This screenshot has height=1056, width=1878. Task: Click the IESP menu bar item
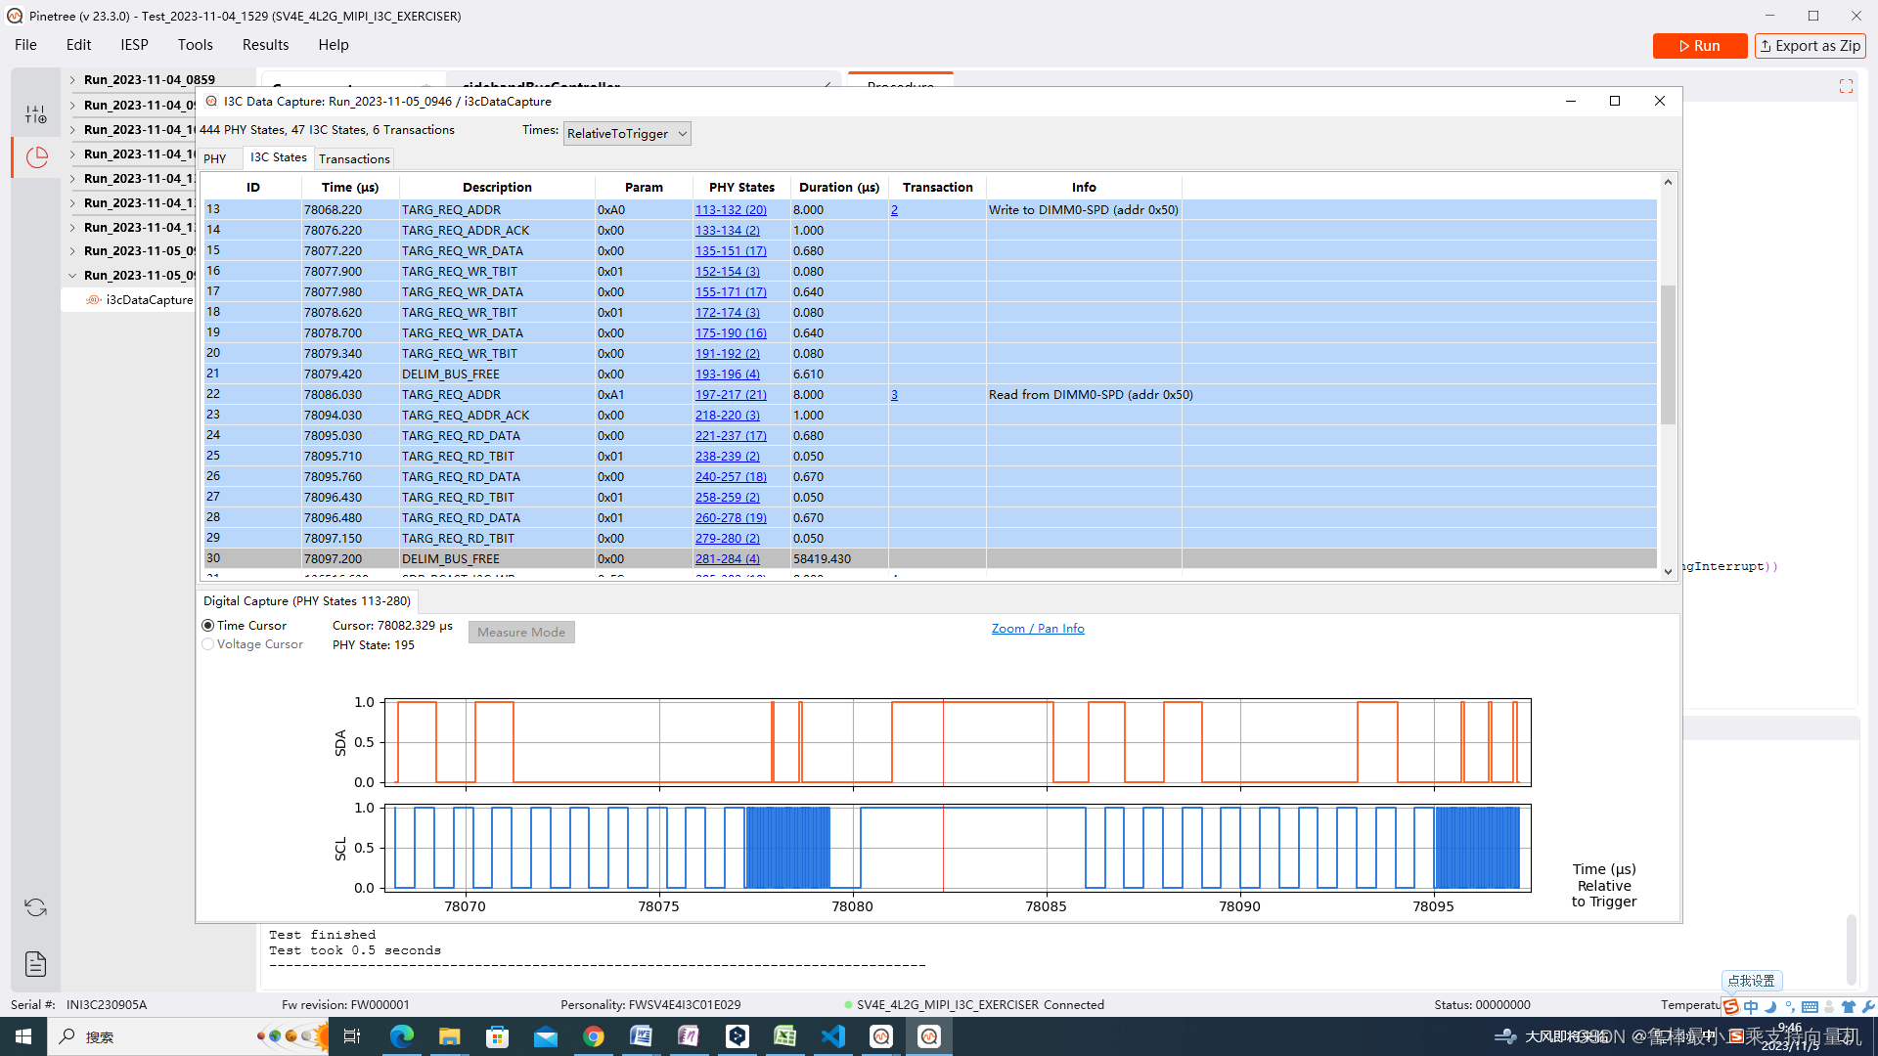[x=134, y=44]
